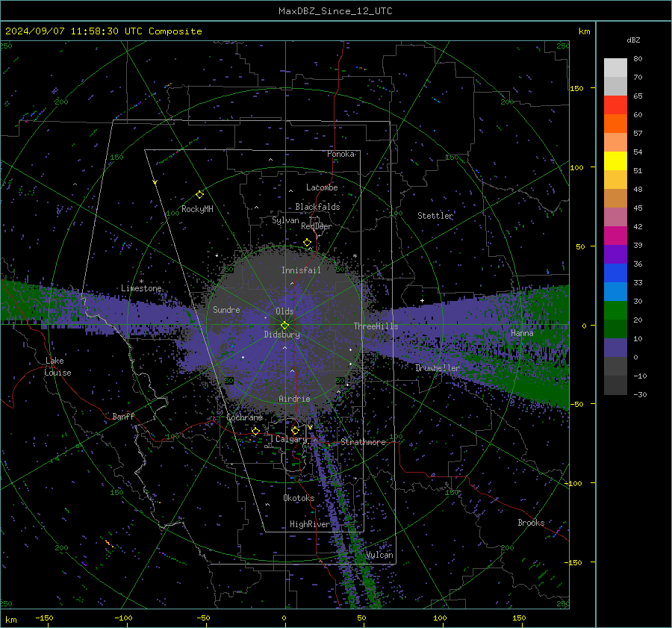Click the dBZ legend heading
This screenshot has width=672, height=628.
633,40
